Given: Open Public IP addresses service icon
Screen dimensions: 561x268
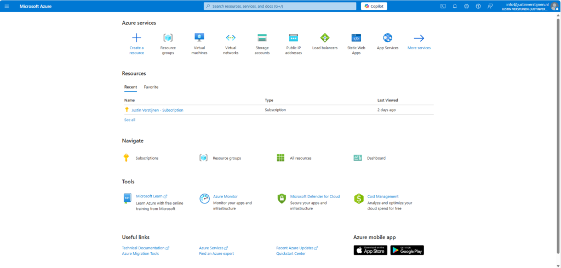Looking at the screenshot, I should click(x=293, y=38).
